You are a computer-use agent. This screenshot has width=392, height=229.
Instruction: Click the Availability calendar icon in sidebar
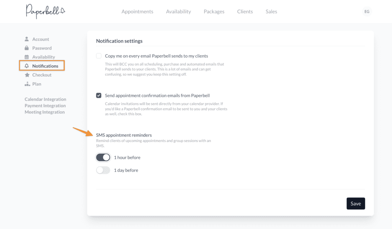27,57
